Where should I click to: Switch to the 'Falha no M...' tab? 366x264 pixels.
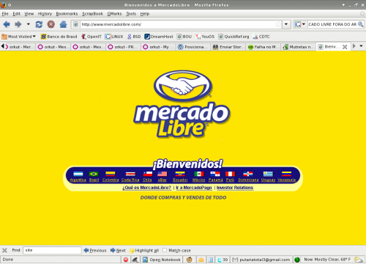(264, 47)
